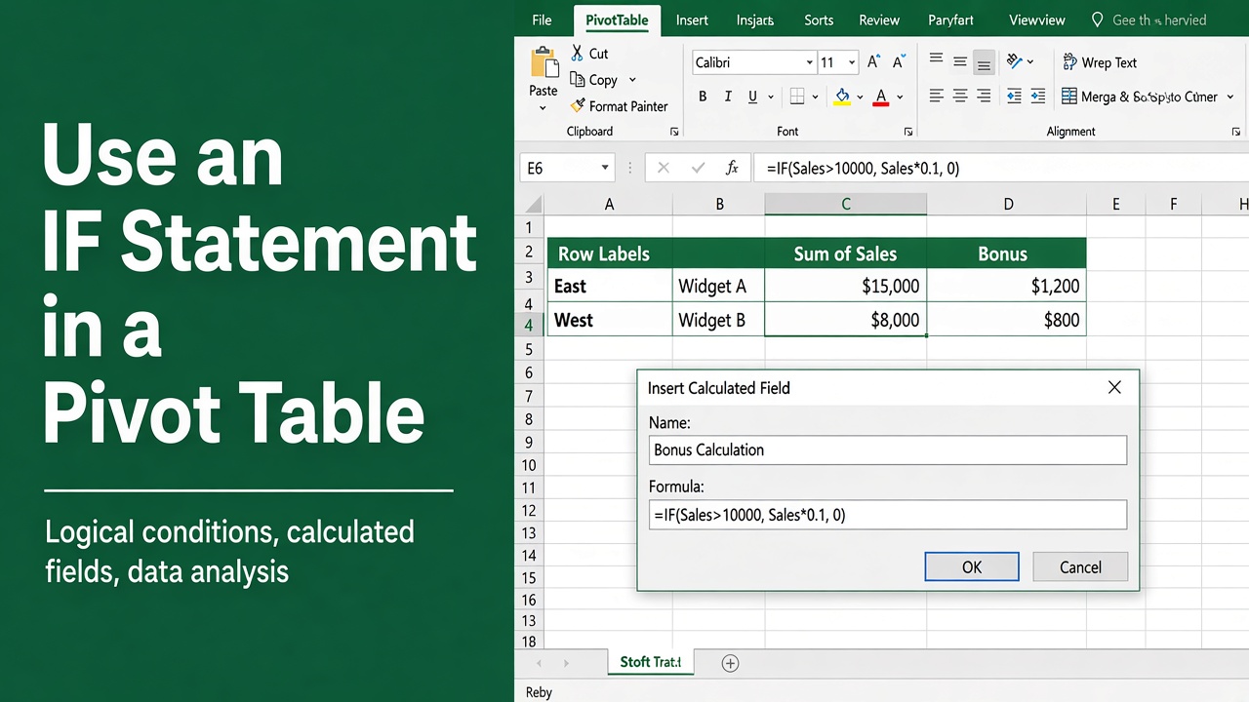Click the Wrap Text button
1249x702 pixels.
1100,62
